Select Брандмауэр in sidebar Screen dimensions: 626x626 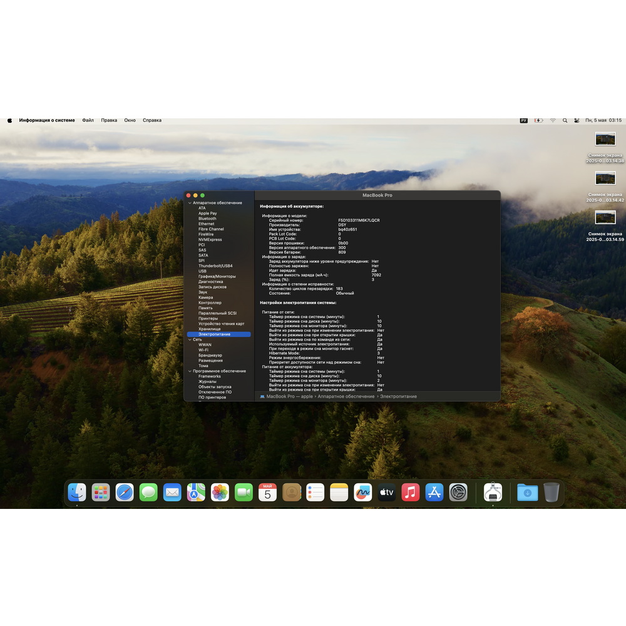point(210,355)
